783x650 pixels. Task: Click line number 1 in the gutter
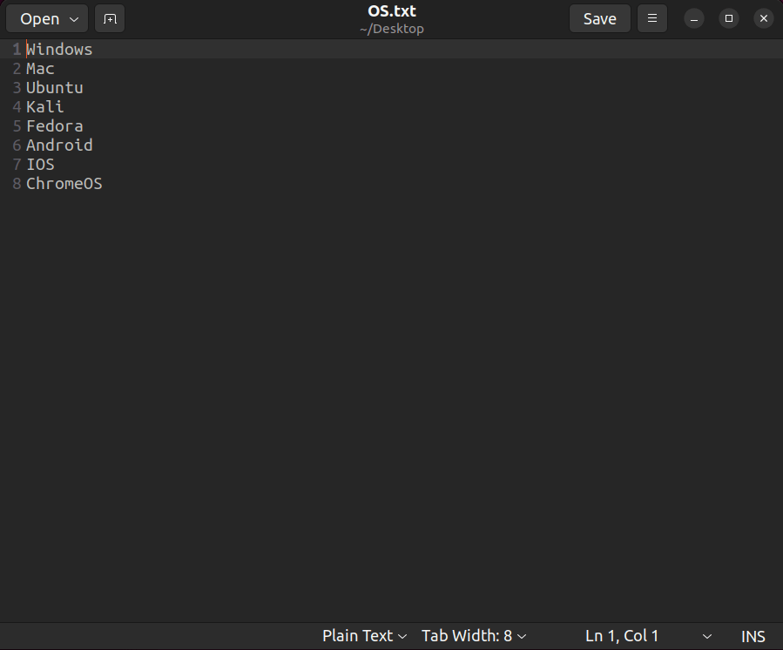coord(17,50)
